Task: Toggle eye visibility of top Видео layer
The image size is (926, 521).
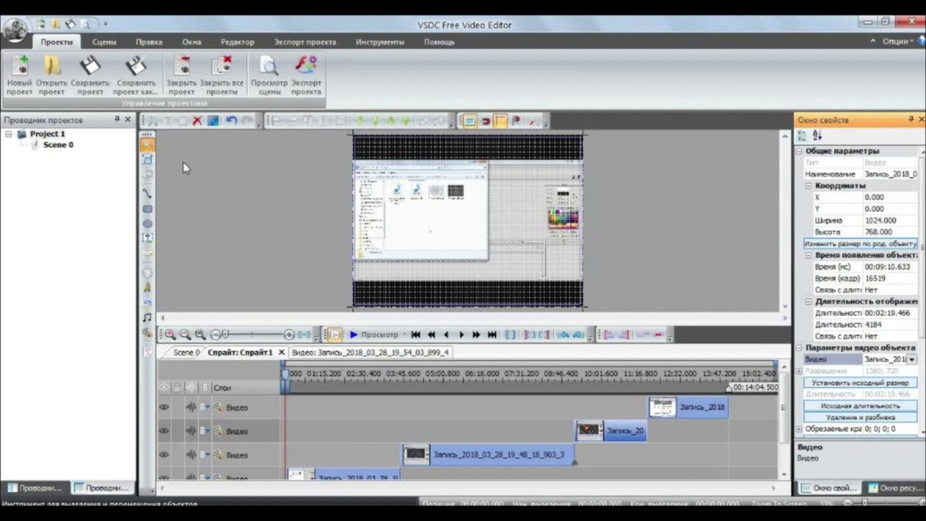Action: [x=164, y=407]
